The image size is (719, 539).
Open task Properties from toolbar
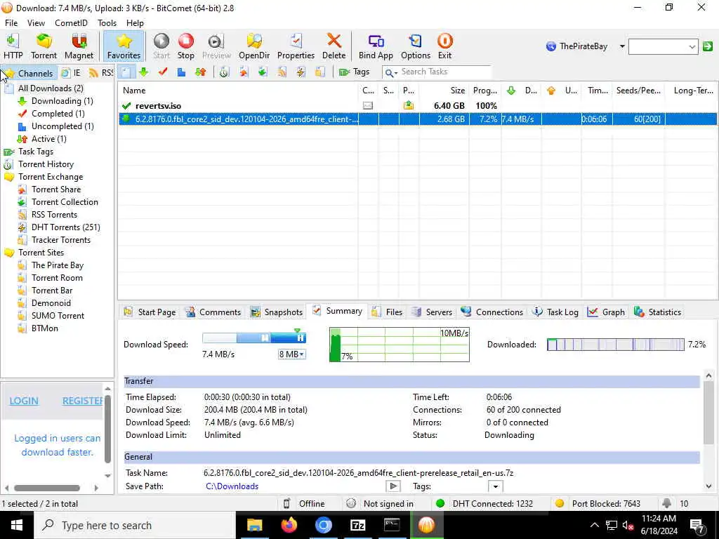pos(296,46)
